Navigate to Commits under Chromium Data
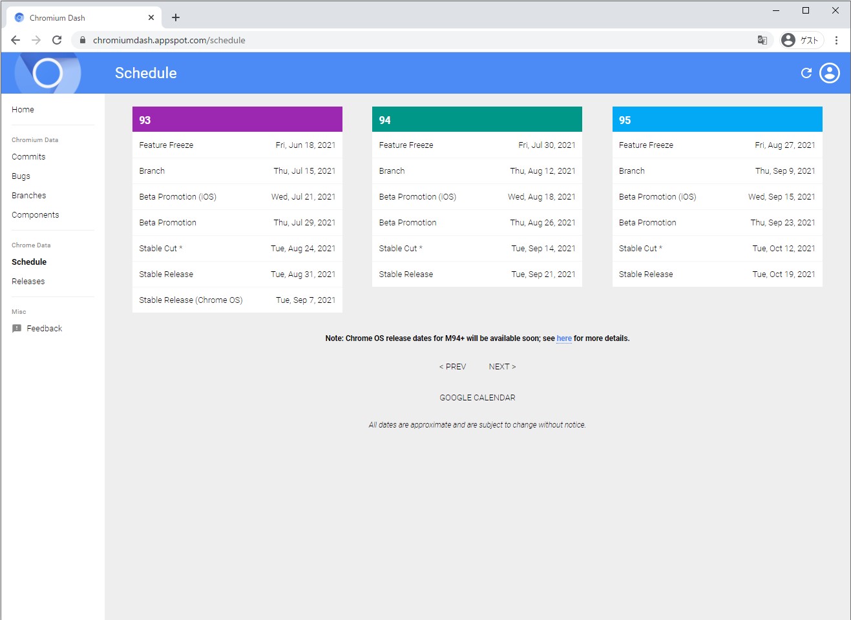 (28, 156)
